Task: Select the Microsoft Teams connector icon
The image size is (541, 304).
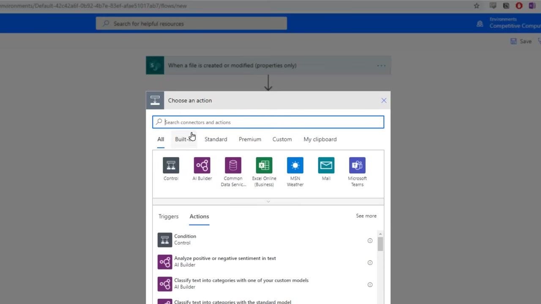Action: point(357,165)
